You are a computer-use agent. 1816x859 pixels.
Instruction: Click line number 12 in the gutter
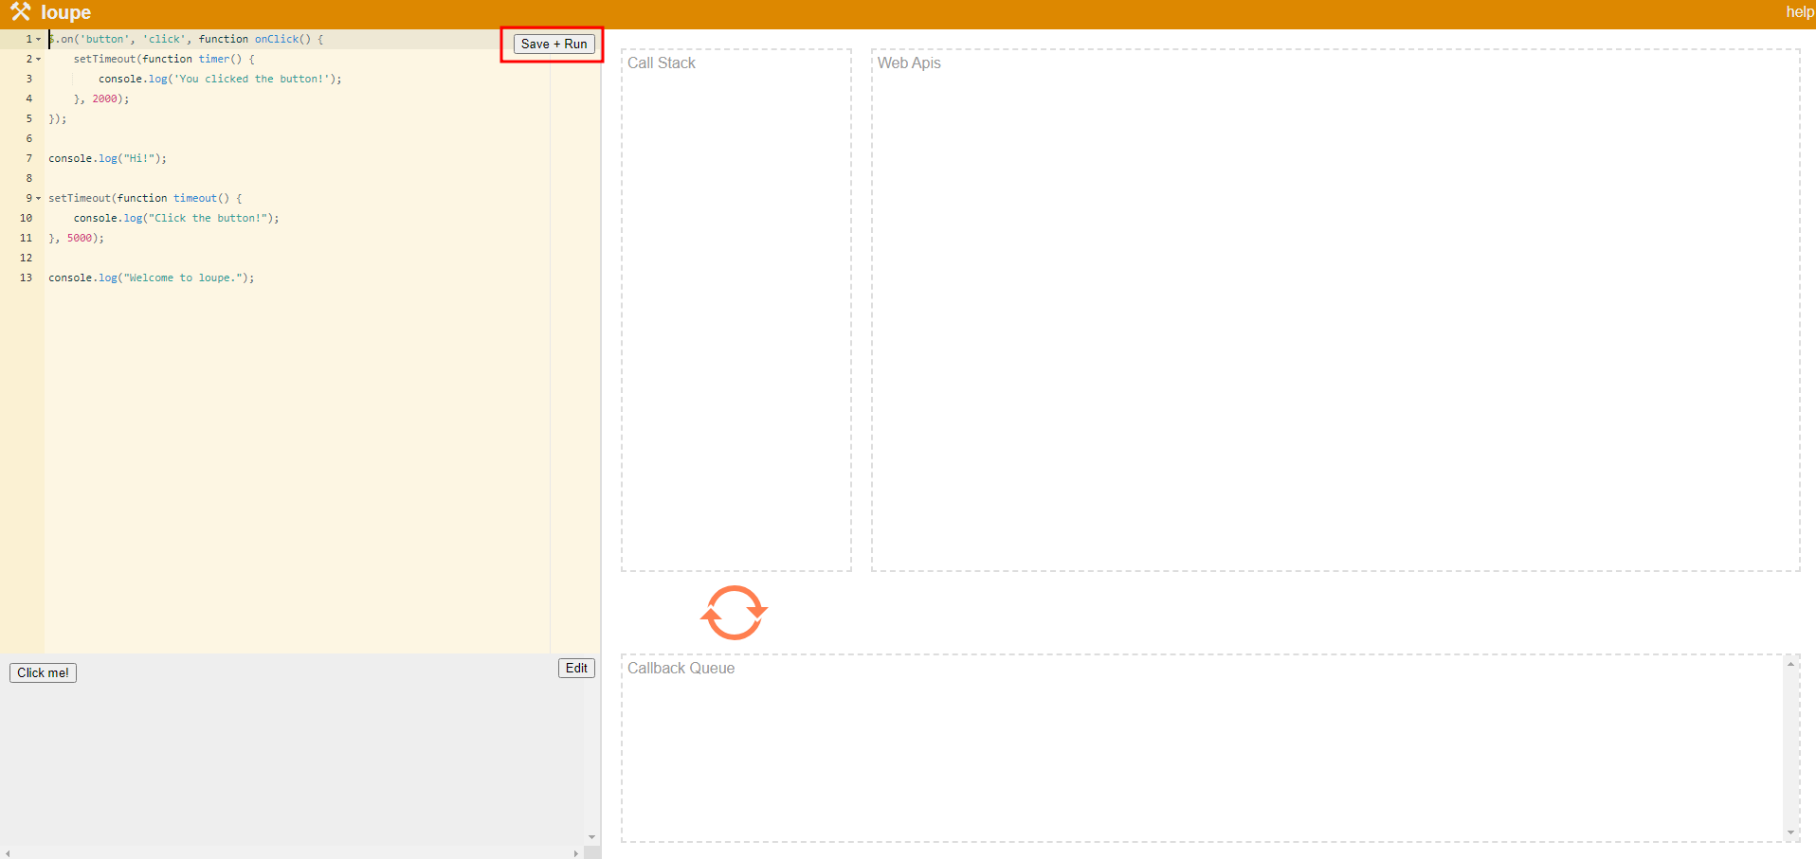26,258
